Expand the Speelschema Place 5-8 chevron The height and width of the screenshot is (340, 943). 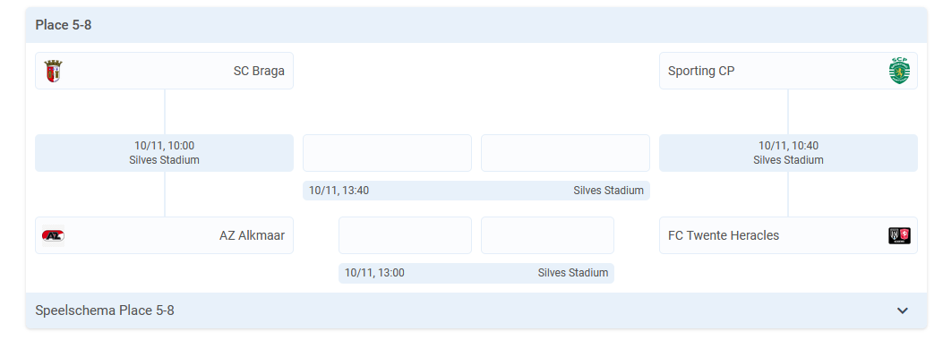[902, 310]
